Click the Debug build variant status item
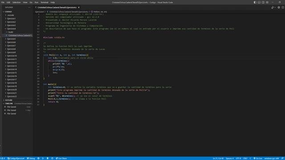 [x=31, y=158]
